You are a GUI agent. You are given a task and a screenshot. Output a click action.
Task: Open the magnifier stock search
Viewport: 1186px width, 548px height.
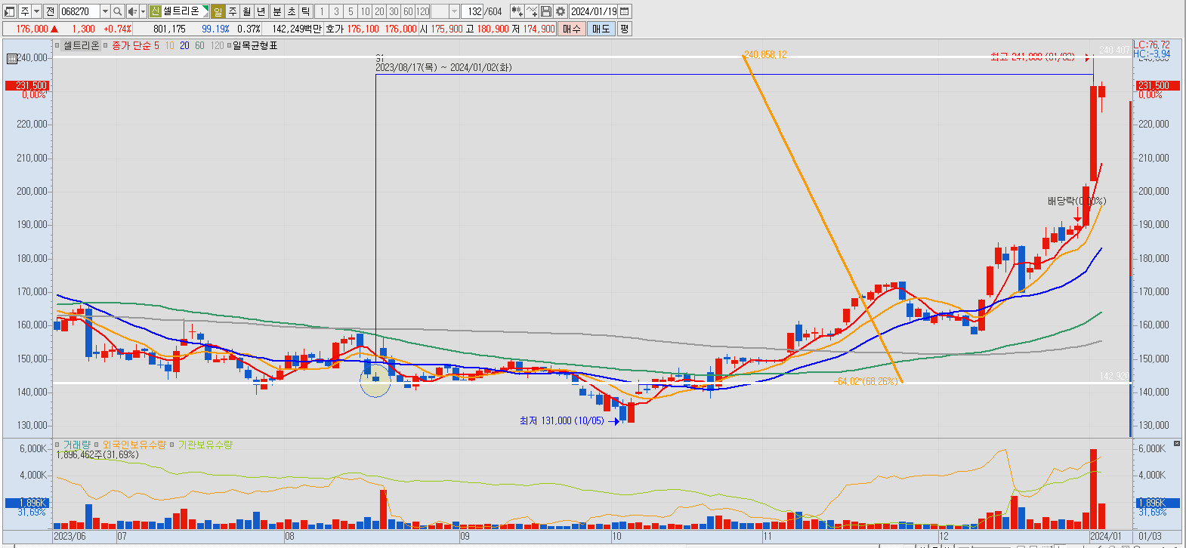coord(117,11)
